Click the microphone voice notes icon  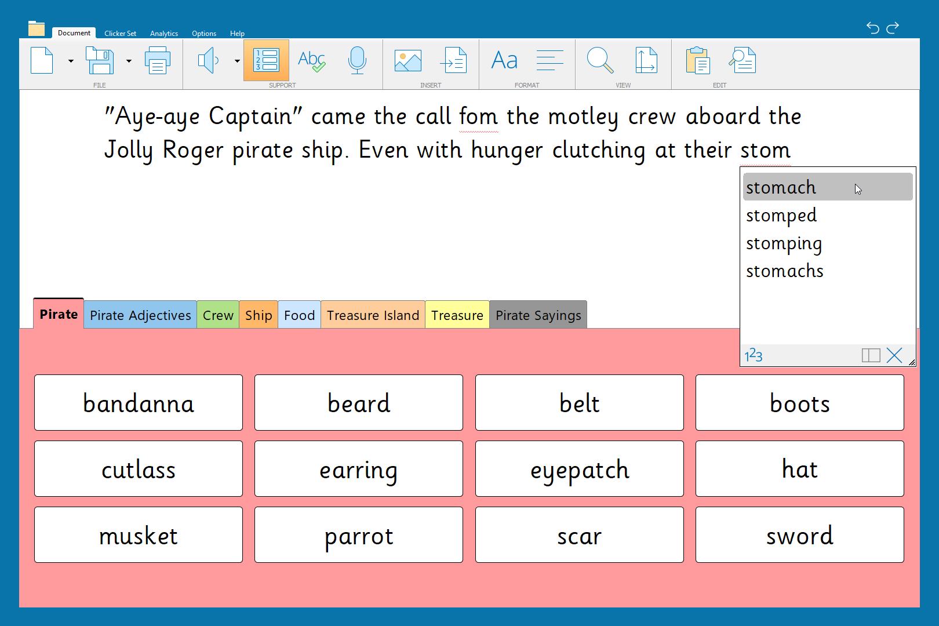point(357,61)
